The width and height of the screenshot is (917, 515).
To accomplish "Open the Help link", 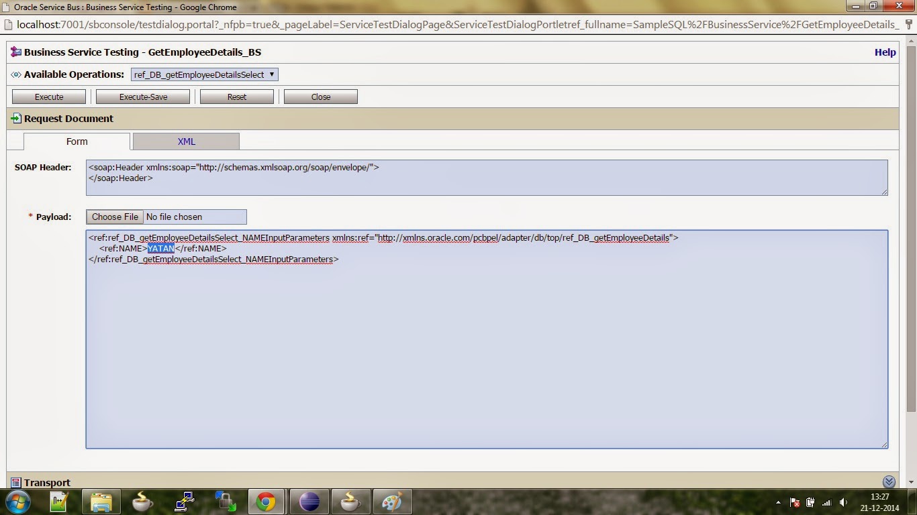I will point(885,52).
